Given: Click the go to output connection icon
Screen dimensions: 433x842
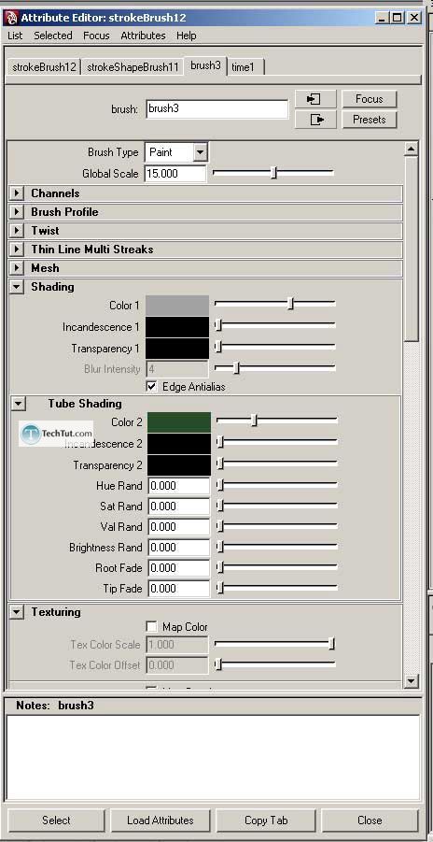Looking at the screenshot, I should (x=315, y=120).
